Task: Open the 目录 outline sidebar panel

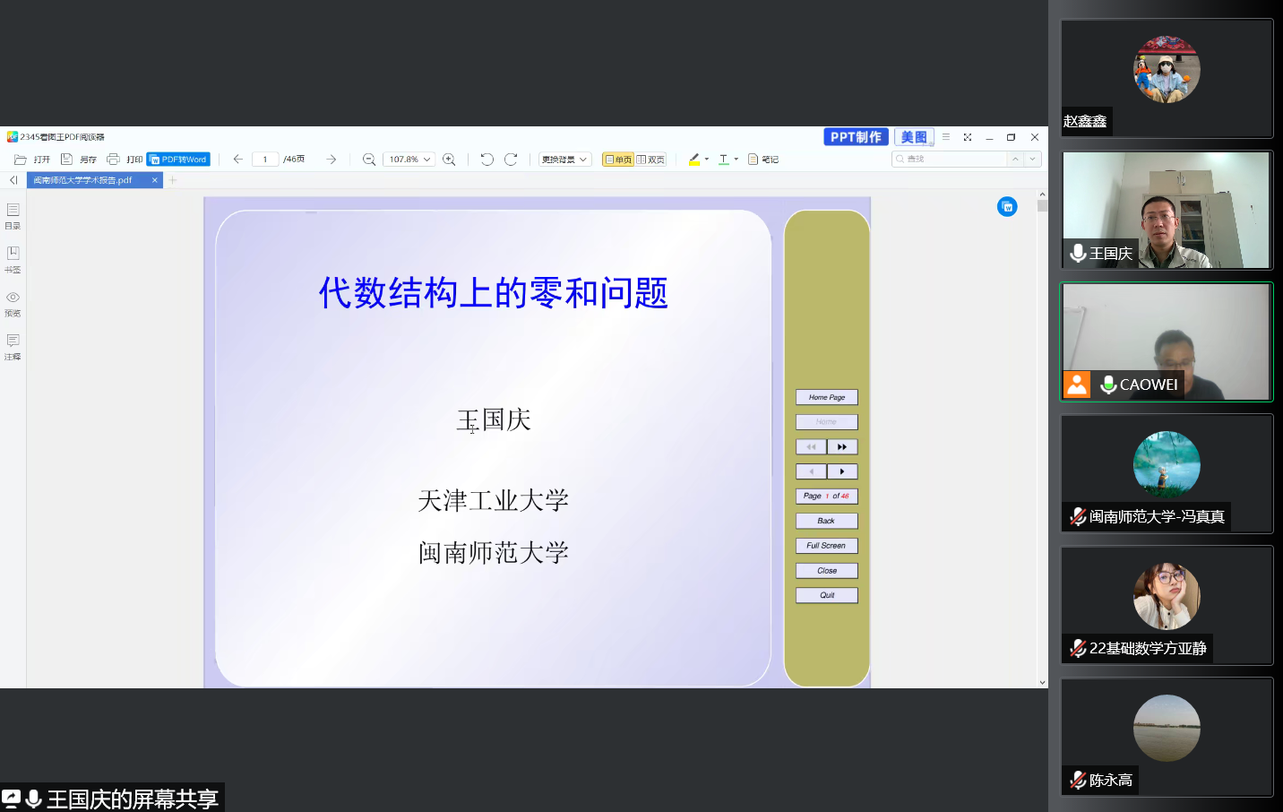Action: click(x=13, y=215)
